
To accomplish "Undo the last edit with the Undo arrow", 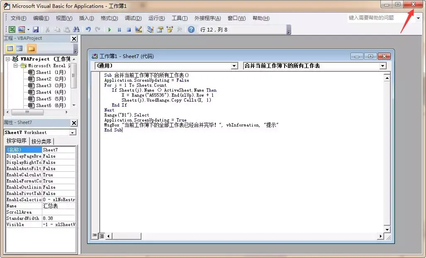I will [88, 29].
